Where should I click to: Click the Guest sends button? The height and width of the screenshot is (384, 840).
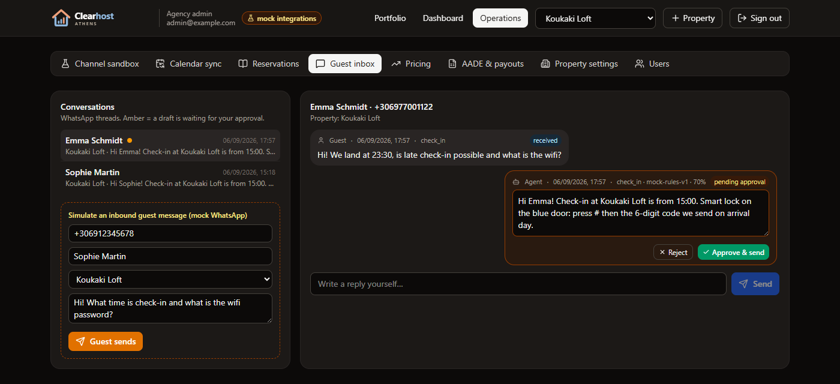pos(106,341)
